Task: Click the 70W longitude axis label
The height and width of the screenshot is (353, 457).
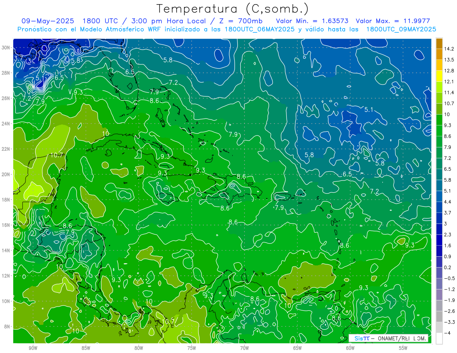Action: 244,348
